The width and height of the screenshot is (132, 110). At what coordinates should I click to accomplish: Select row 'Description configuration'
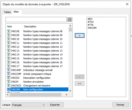(37, 78)
